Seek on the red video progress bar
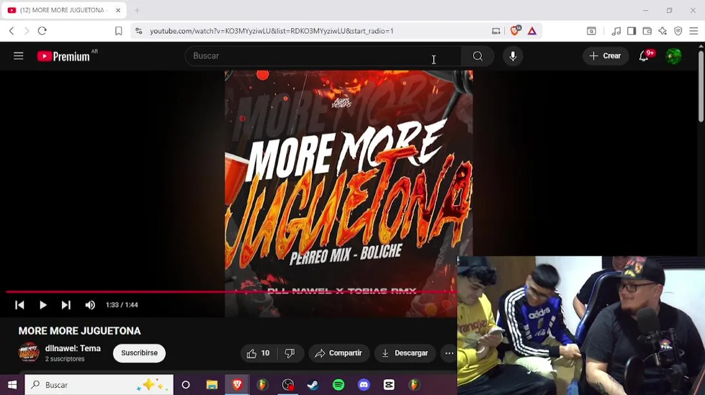 coord(231,292)
